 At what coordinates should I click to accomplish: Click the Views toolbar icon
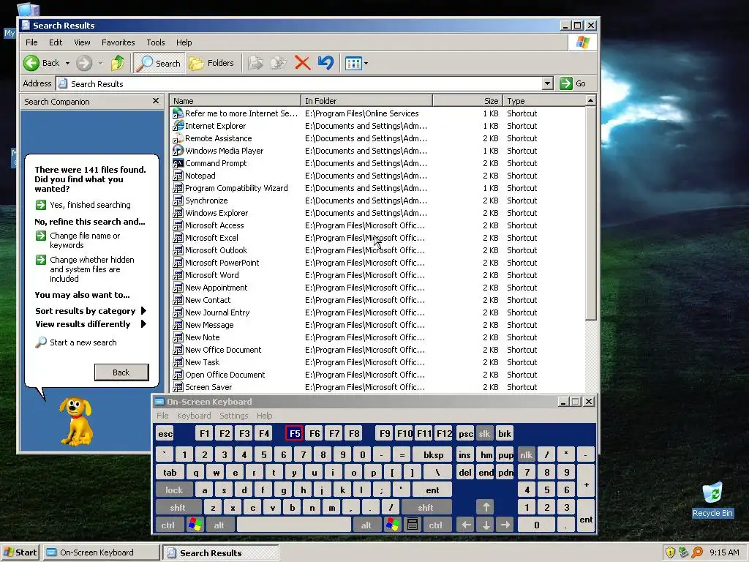point(353,63)
